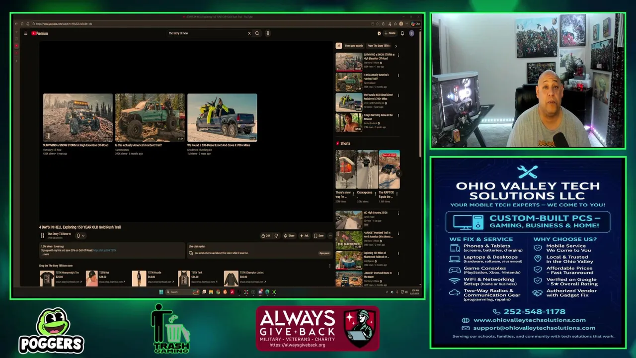636x358 pixels.
Task: Open more options for sidebar 'SURVIVING a SNOW STORM'
Action: pos(398,55)
